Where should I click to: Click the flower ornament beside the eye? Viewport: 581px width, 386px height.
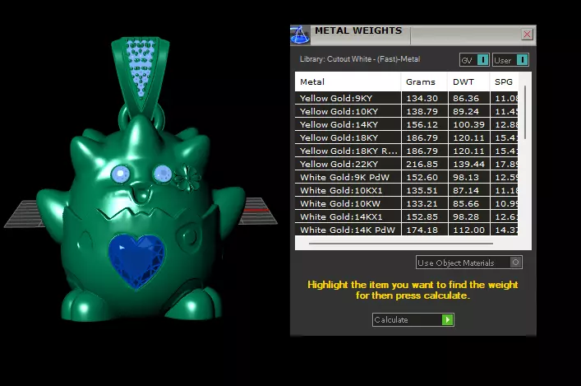pyautogui.click(x=187, y=178)
